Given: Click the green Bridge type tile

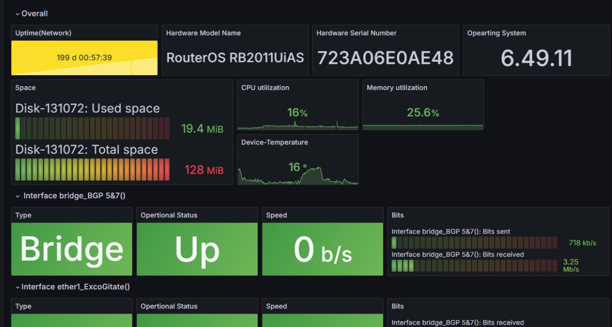Looking at the screenshot, I should tap(72, 249).
